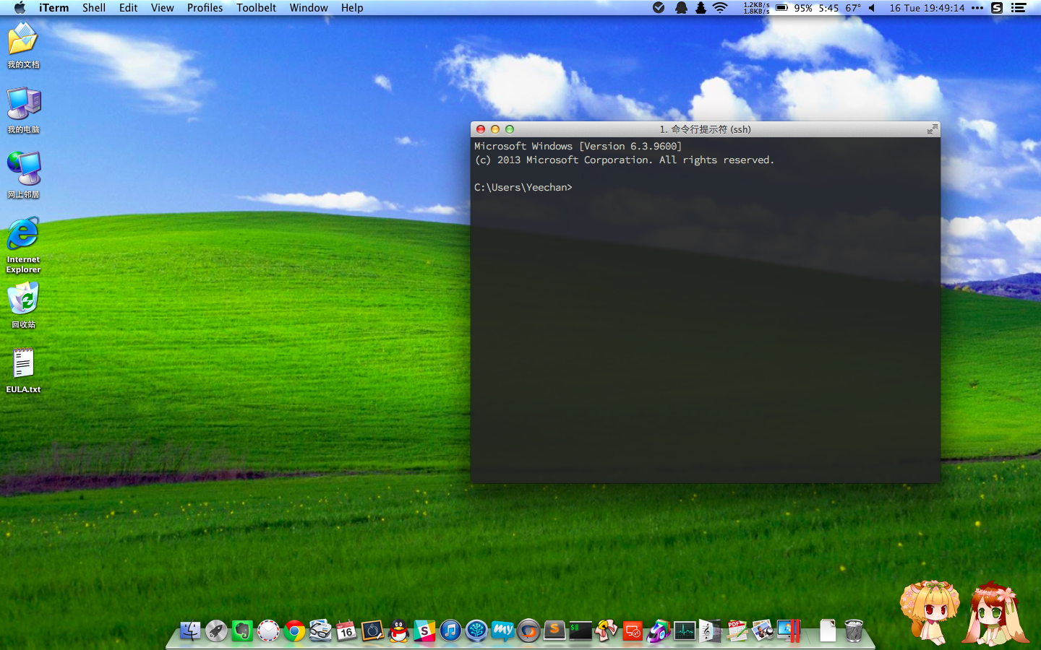Open Slack from the dock
1041x650 pixels.
click(x=424, y=631)
